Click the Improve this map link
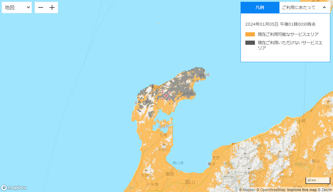 [x=302, y=190]
